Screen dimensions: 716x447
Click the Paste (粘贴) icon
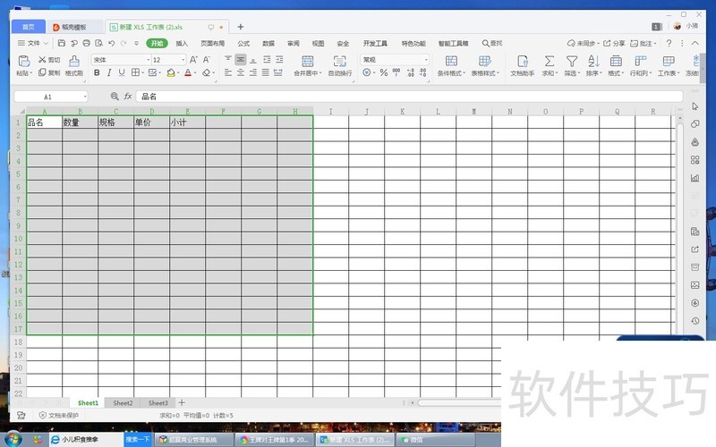coord(24,61)
